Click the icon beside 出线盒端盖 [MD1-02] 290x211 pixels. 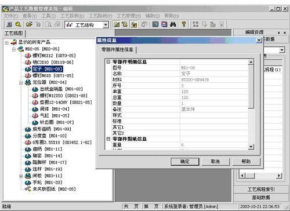pyautogui.click(x=35, y=89)
